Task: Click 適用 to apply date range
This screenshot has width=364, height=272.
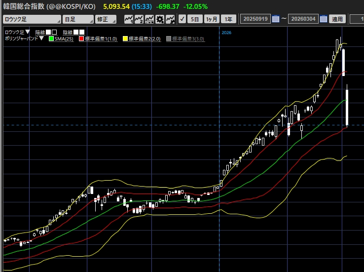Action: click(x=337, y=19)
